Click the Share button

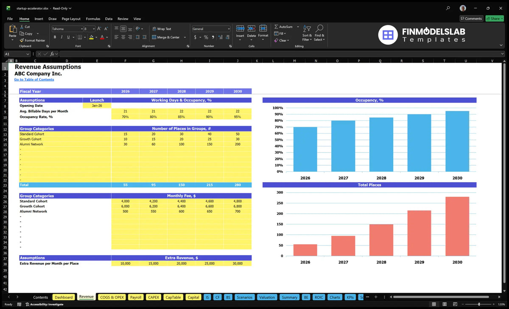[x=494, y=19]
